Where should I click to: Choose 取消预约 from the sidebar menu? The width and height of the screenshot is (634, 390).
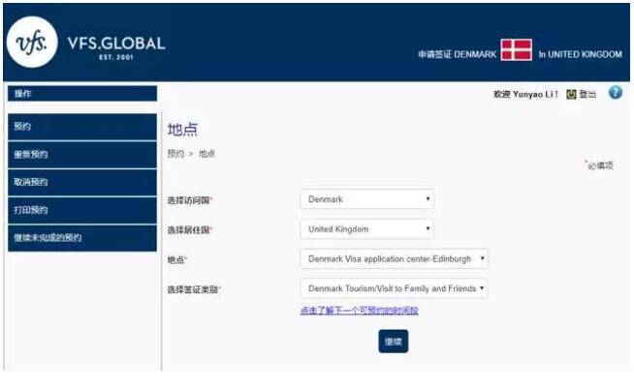[x=81, y=182]
